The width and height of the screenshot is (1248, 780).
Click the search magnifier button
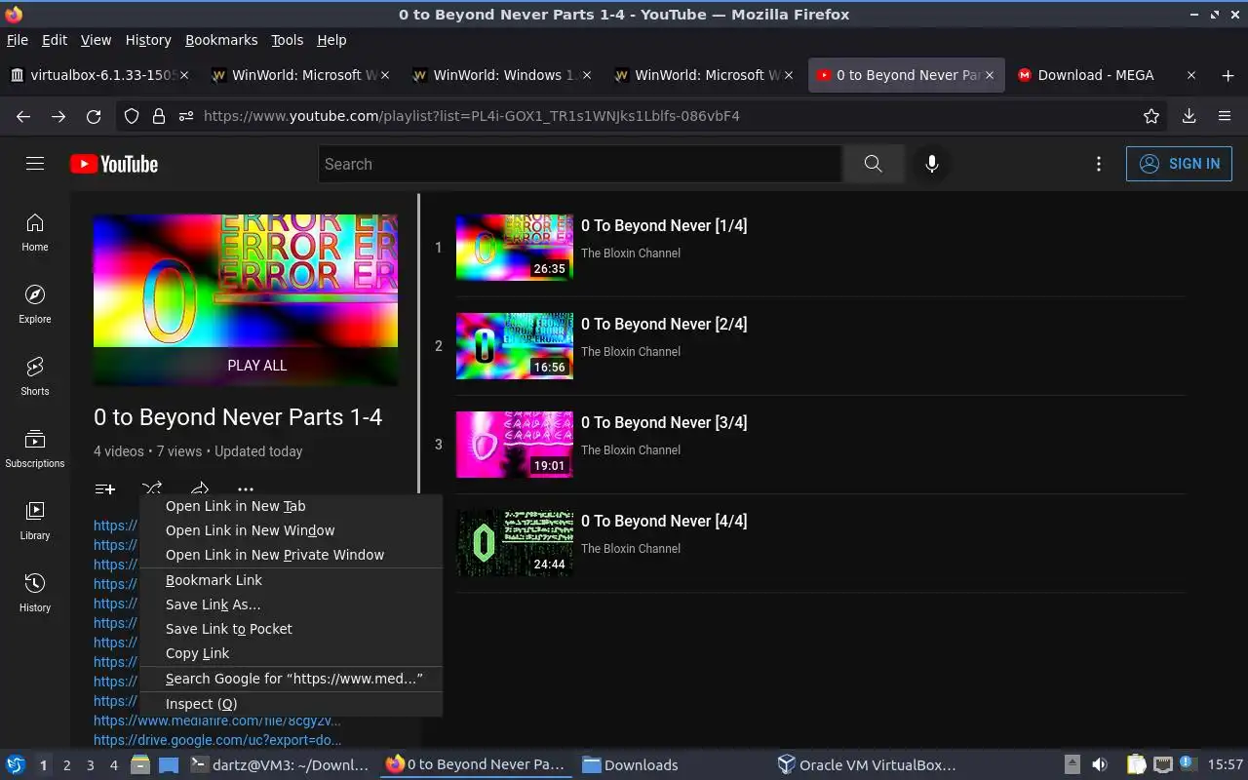coord(873,164)
